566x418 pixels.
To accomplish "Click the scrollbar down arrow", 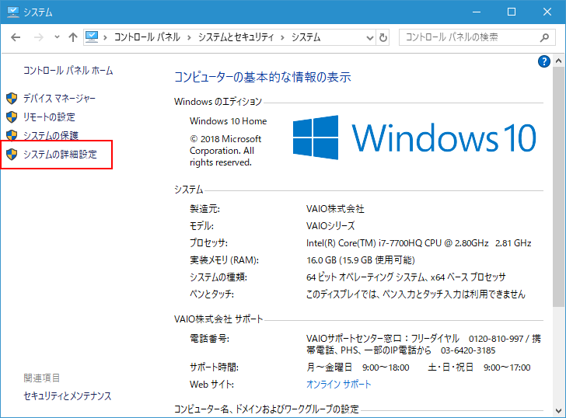I will [558, 411].
